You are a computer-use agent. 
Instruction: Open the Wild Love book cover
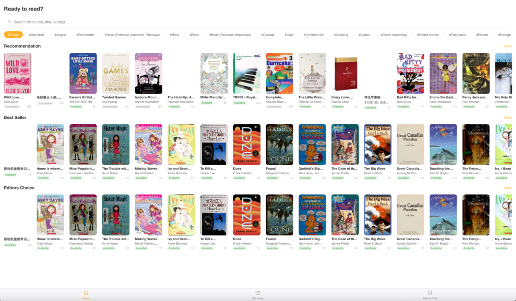[18, 73]
